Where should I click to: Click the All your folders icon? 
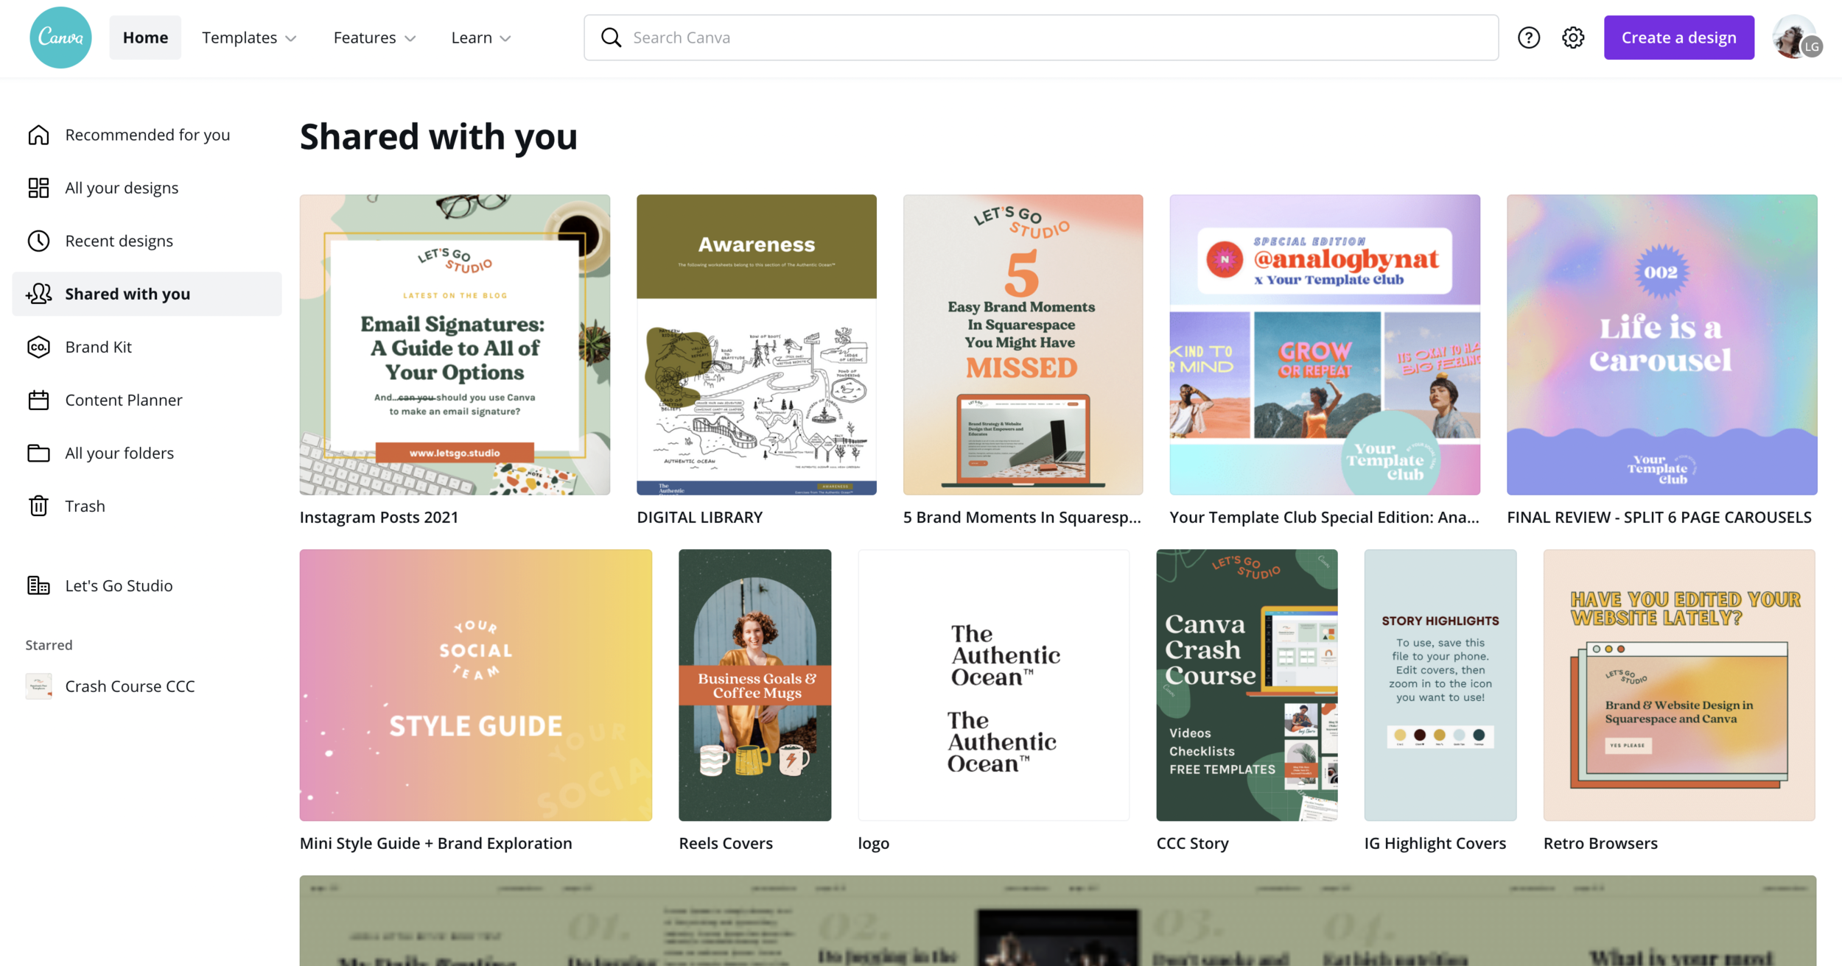tap(38, 453)
